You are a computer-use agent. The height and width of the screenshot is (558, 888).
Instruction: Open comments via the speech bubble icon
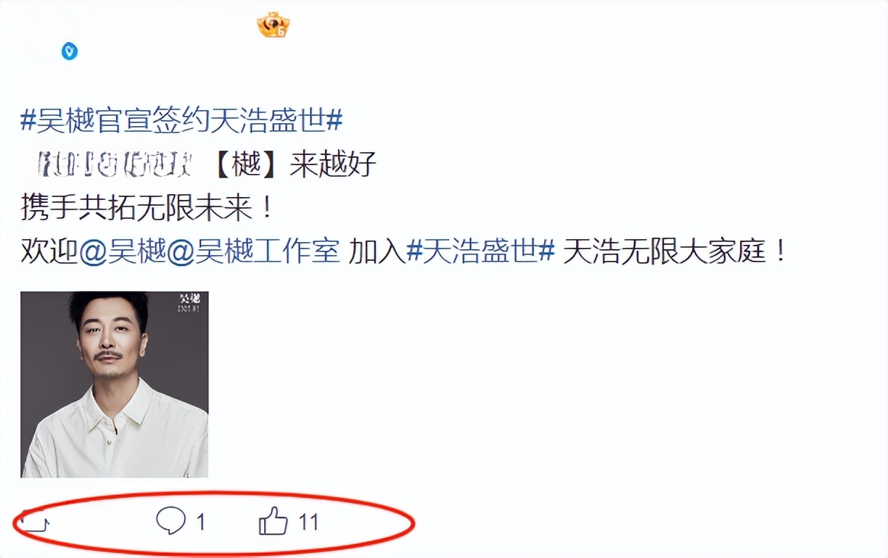coord(171,521)
